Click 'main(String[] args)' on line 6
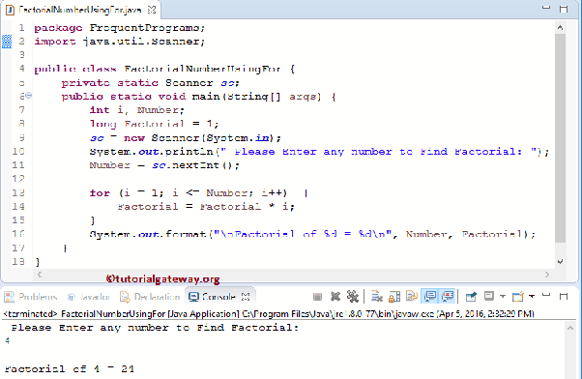This screenshot has width=582, height=379. pyautogui.click(x=256, y=97)
